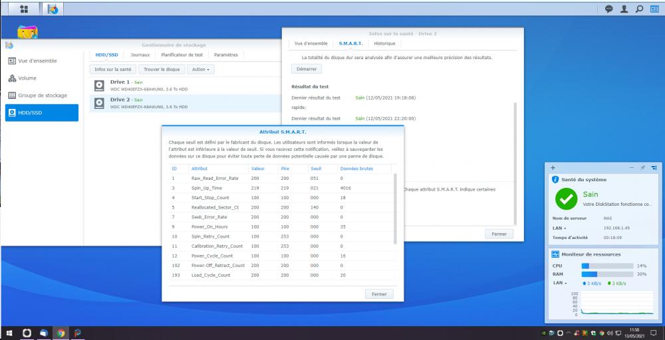This screenshot has height=340, width=665.
Task: Open the DSM notifications speech bubble
Action: point(608,9)
